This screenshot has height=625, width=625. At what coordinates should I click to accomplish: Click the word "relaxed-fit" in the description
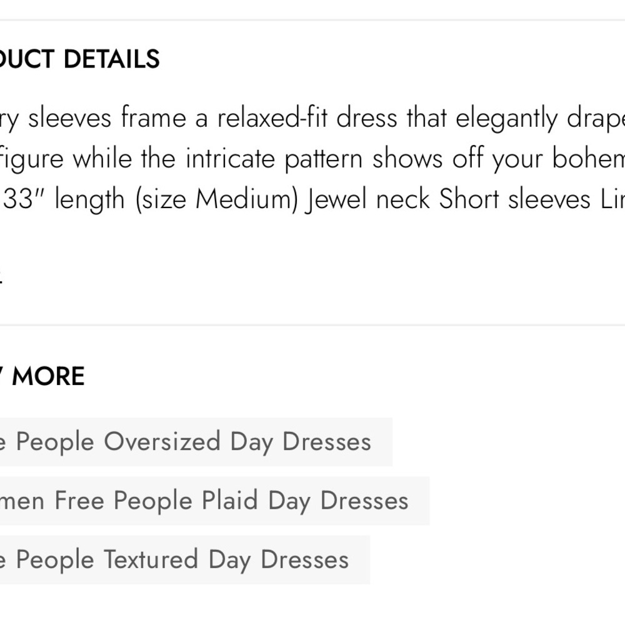pos(272,118)
